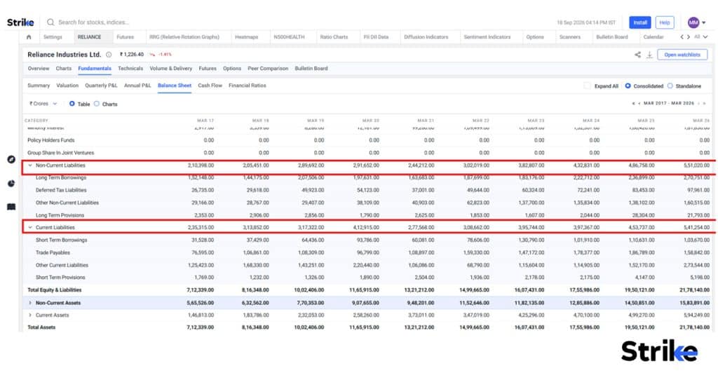Switch to the Technicals section
The height and width of the screenshot is (380, 718).
(130, 69)
